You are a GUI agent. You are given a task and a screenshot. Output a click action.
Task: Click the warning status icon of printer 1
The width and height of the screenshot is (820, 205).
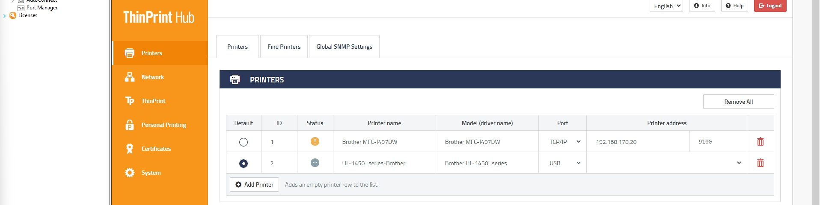315,141
